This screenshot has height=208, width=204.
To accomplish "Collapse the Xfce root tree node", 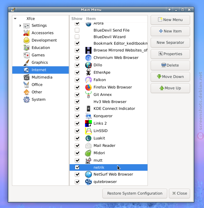I will pos(15,18).
